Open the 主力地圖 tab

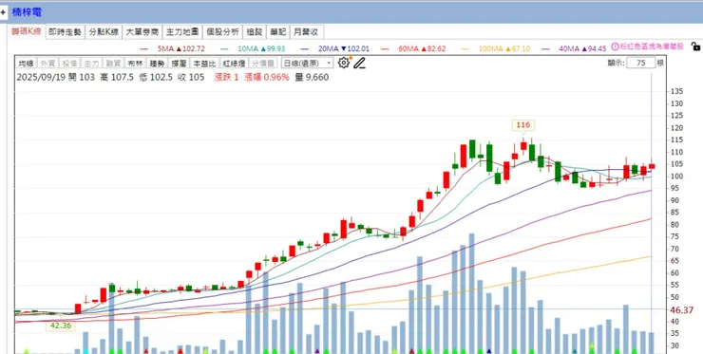click(182, 32)
